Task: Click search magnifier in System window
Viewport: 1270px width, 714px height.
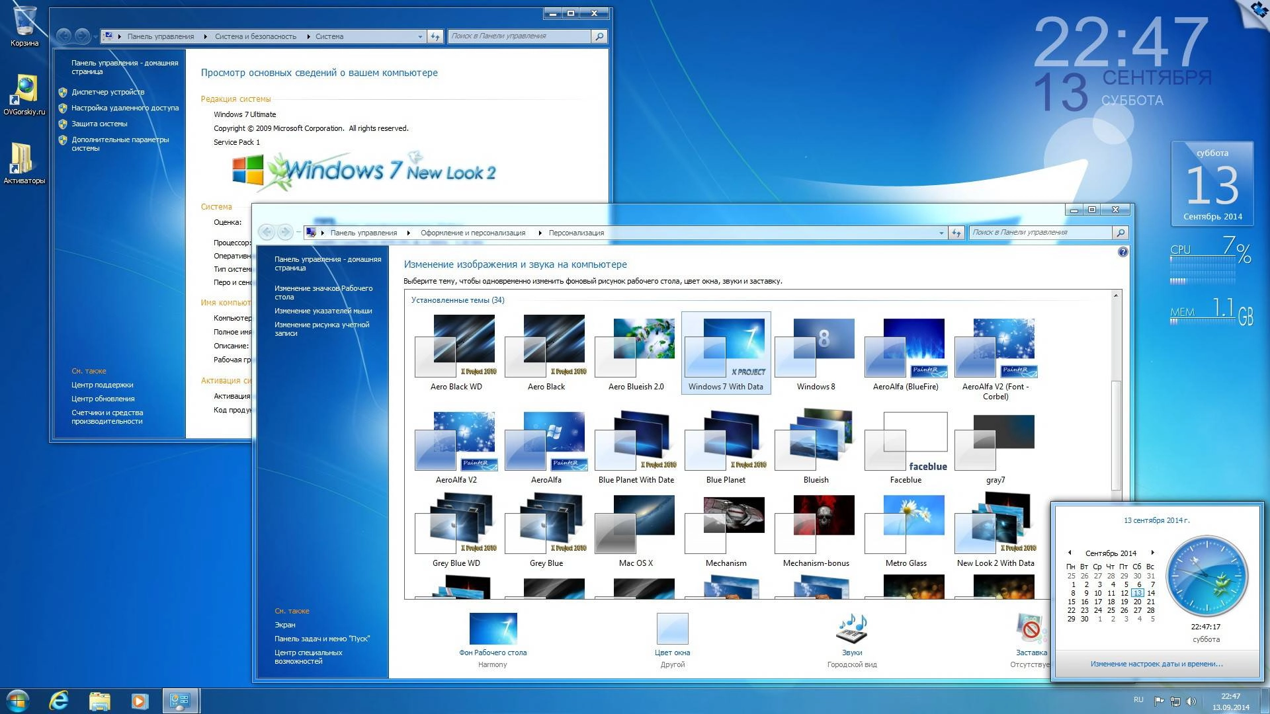Action: click(x=599, y=36)
